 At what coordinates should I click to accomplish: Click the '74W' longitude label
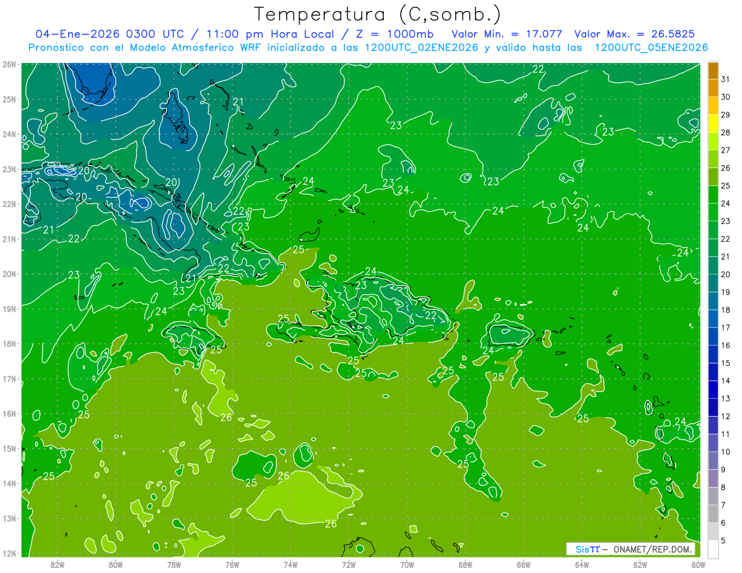(x=291, y=564)
